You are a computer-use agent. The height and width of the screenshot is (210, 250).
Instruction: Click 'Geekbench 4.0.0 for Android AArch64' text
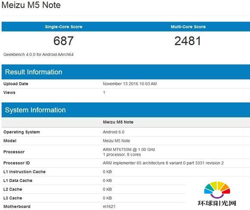pyautogui.click(x=38, y=55)
